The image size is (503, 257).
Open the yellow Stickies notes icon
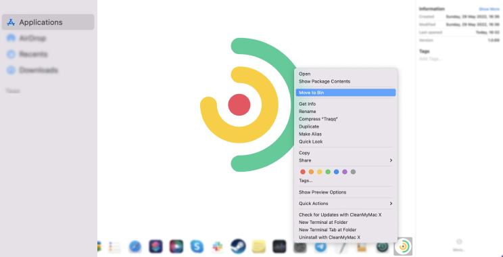(x=258, y=247)
